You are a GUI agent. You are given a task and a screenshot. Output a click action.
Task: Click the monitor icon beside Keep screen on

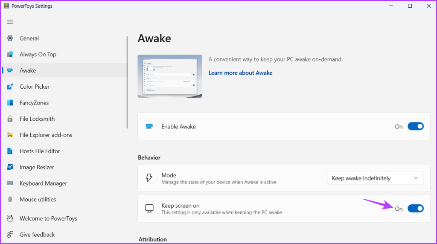[149, 208]
